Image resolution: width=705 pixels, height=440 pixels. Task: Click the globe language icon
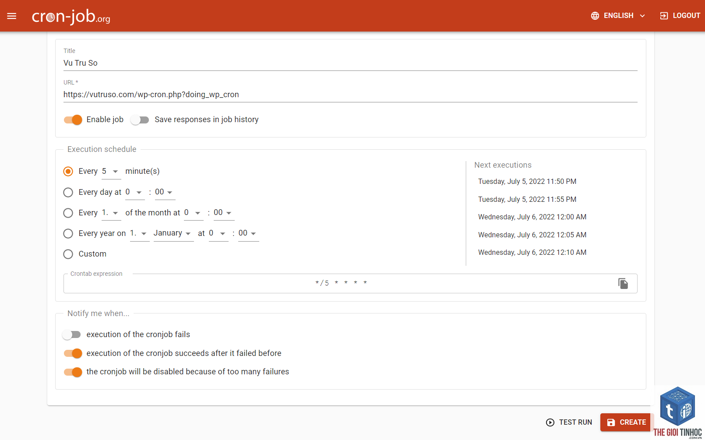pos(595,16)
